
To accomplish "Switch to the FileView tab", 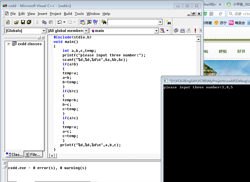I will click(x=33, y=155).
